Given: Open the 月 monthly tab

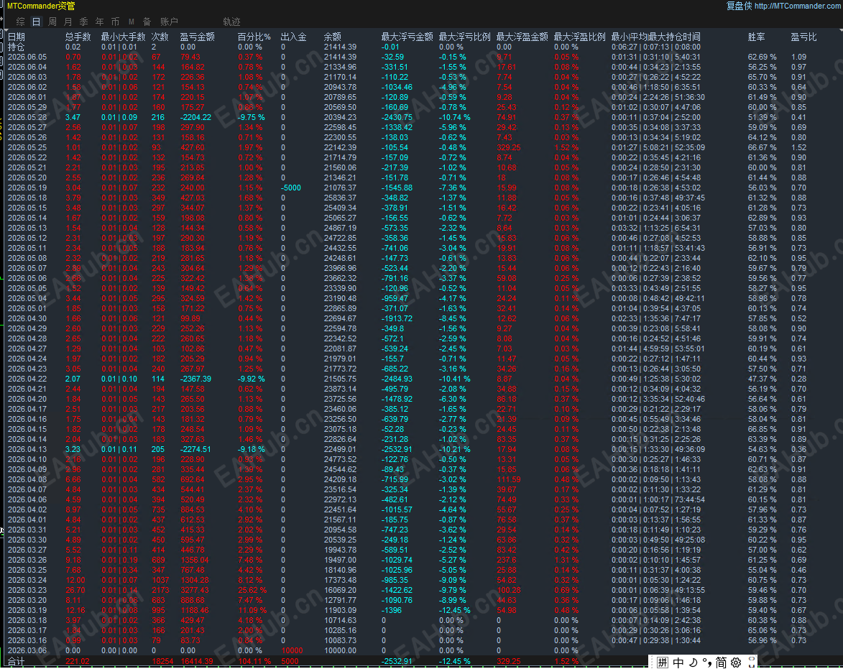Looking at the screenshot, I should 68,22.
